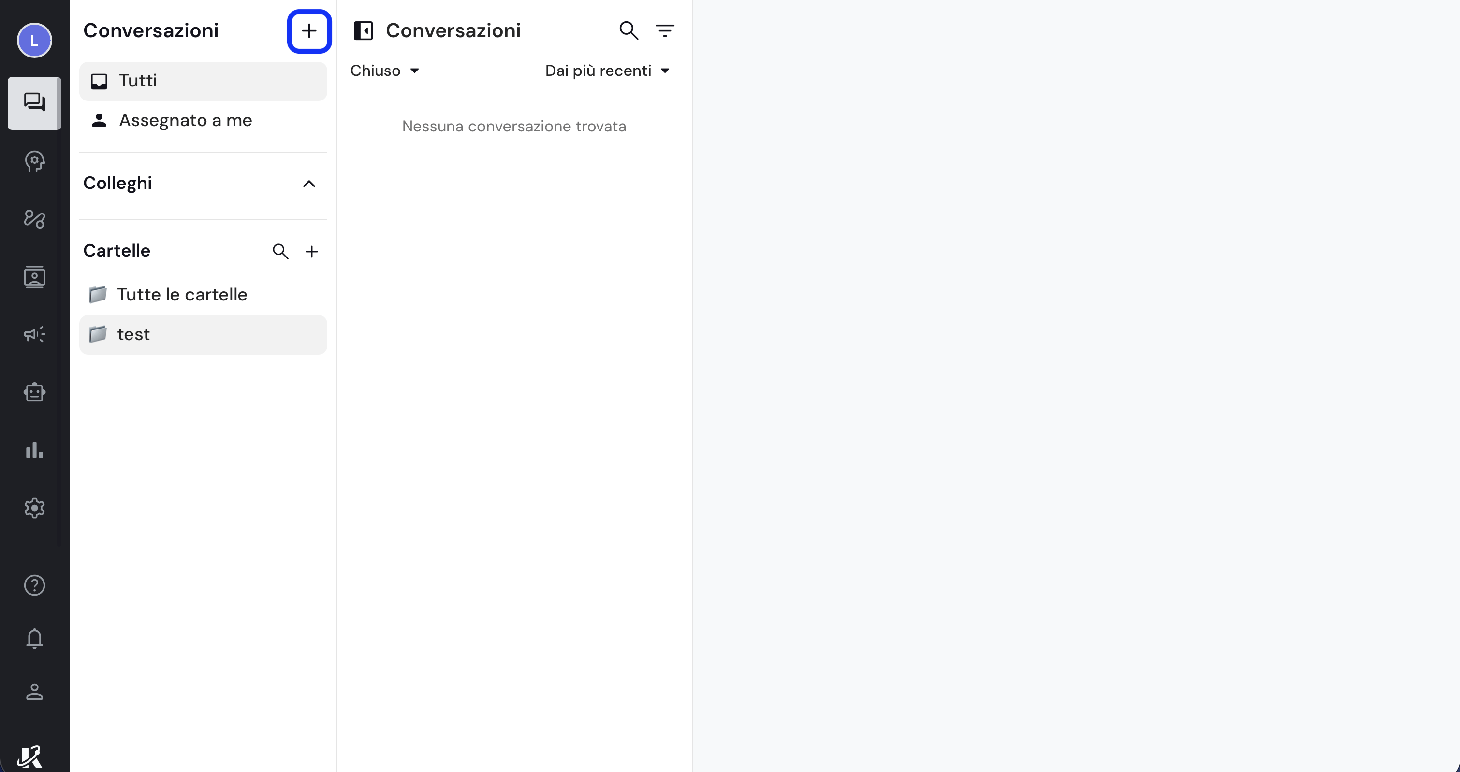Viewport: 1460px width, 772px height.
Task: Collapse the Colleghi section
Action: click(x=309, y=184)
